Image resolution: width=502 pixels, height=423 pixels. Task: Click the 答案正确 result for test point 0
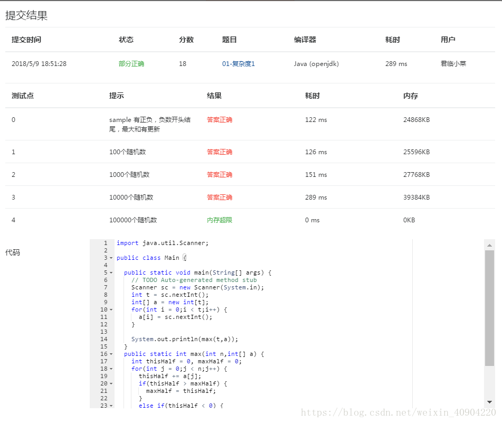(219, 120)
